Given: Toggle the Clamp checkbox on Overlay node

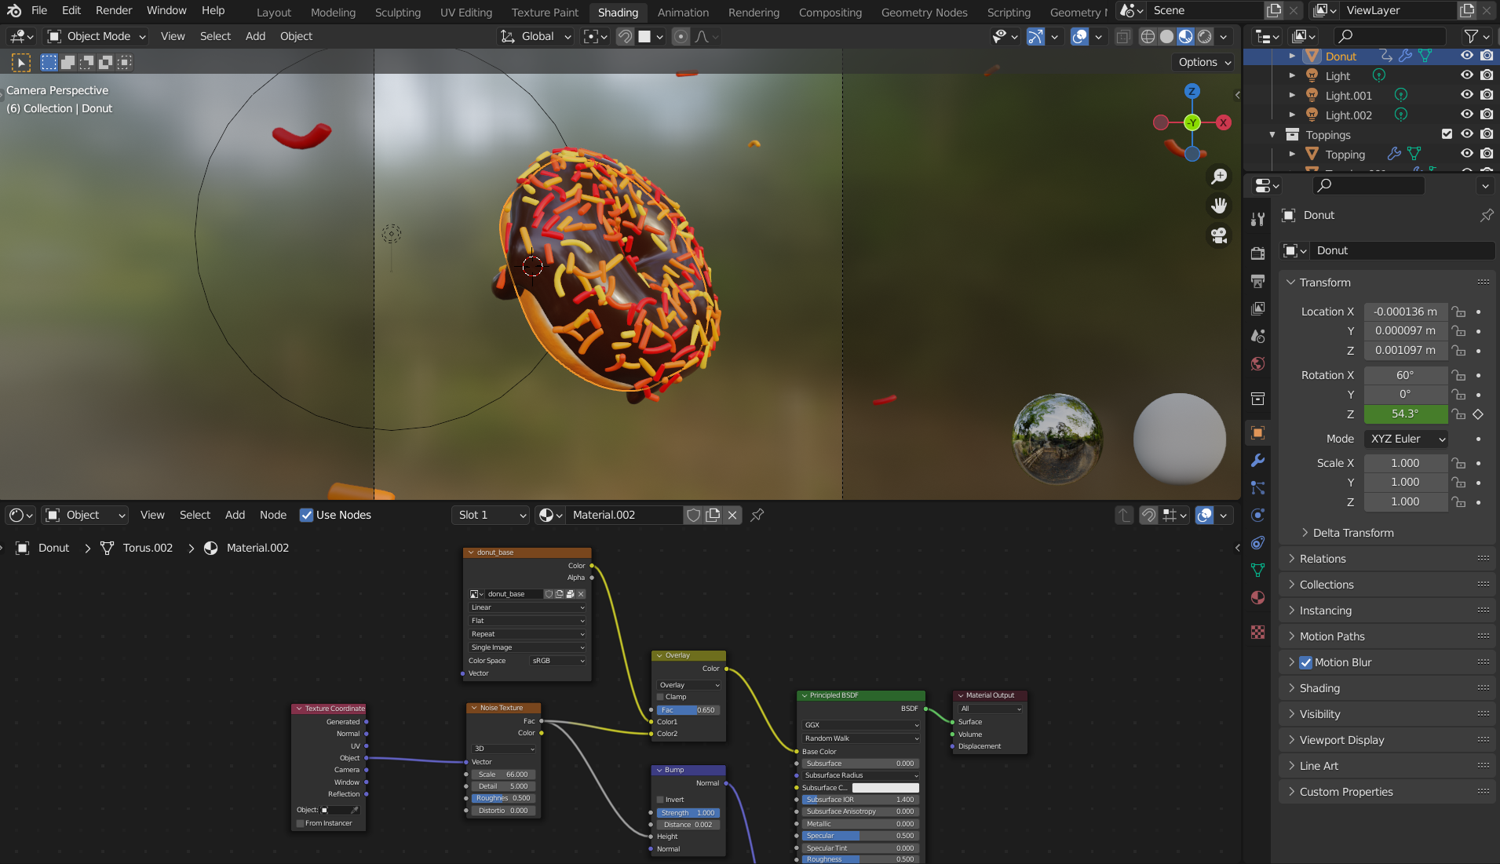Looking at the screenshot, I should click(x=660, y=697).
